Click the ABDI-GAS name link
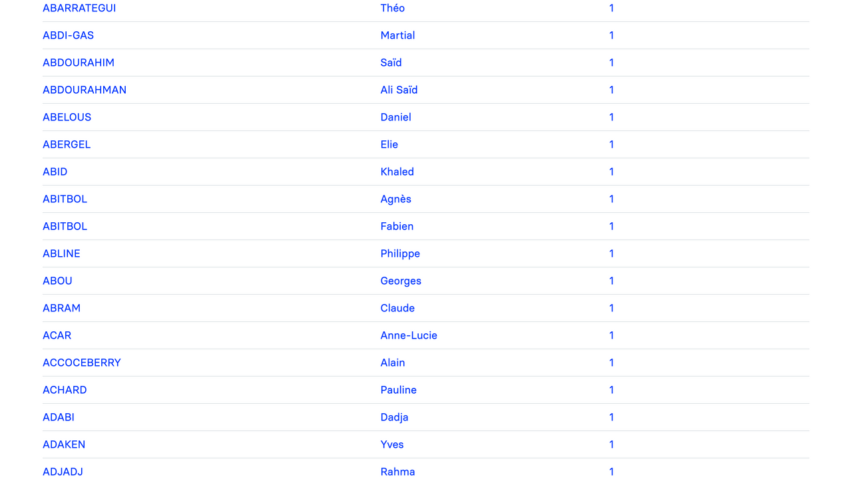This screenshot has height=479, width=852. 68,35
